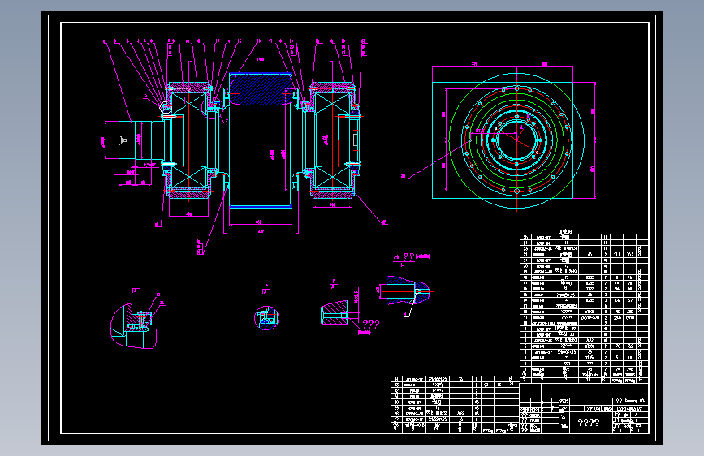Viewport: 704px width, 456px height.
Task: Click the parts list header above upper table
Action: click(565, 231)
